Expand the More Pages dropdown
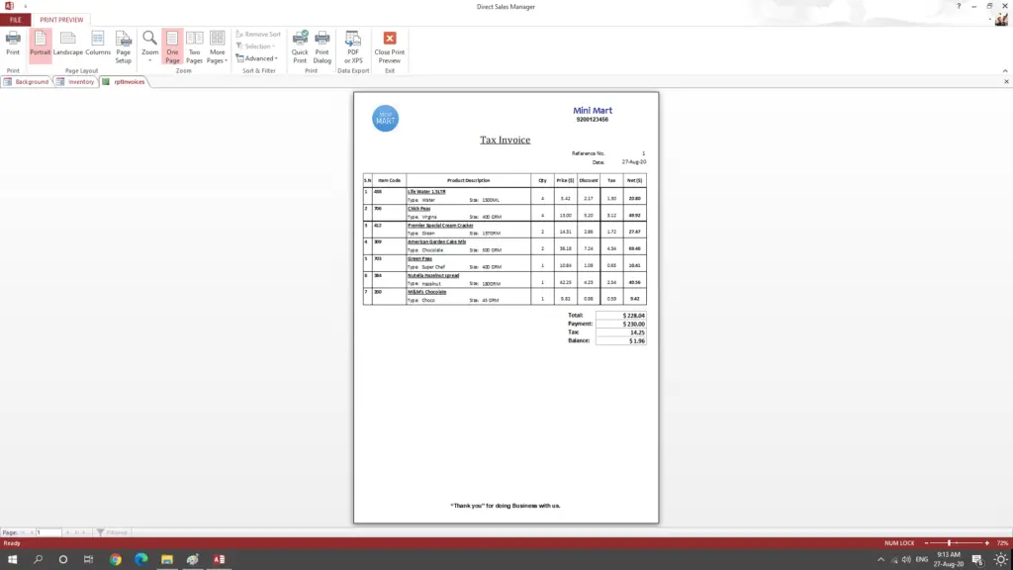Screen dimensions: 1013x570 217,44
